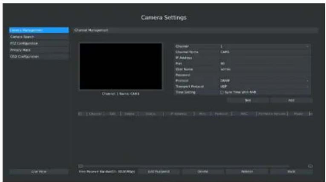Click the Back button

(291, 172)
